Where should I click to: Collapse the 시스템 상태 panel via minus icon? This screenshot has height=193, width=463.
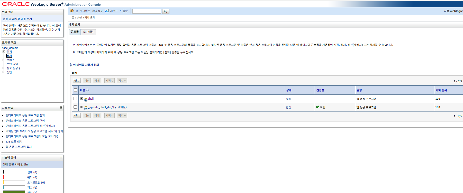pos(61,157)
